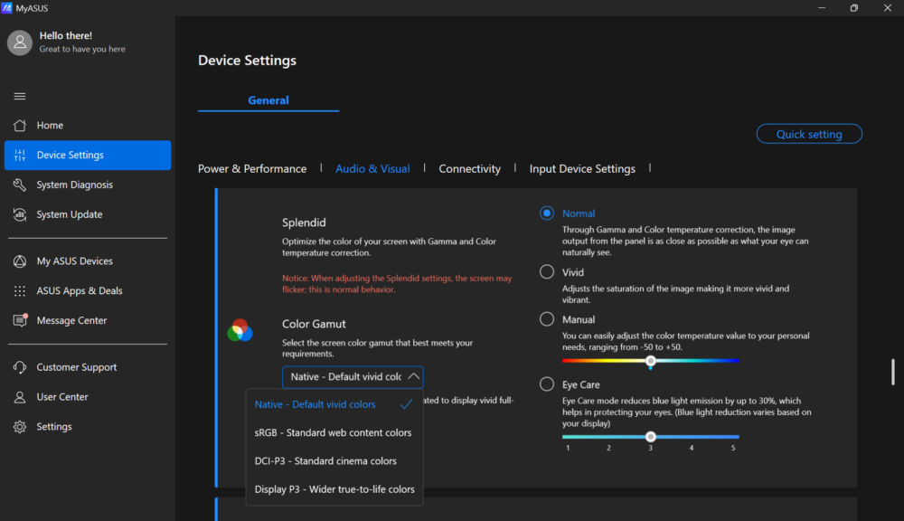Click the vertical scrollbar thumb on right
Image resolution: width=904 pixels, height=521 pixels.
pos(893,372)
